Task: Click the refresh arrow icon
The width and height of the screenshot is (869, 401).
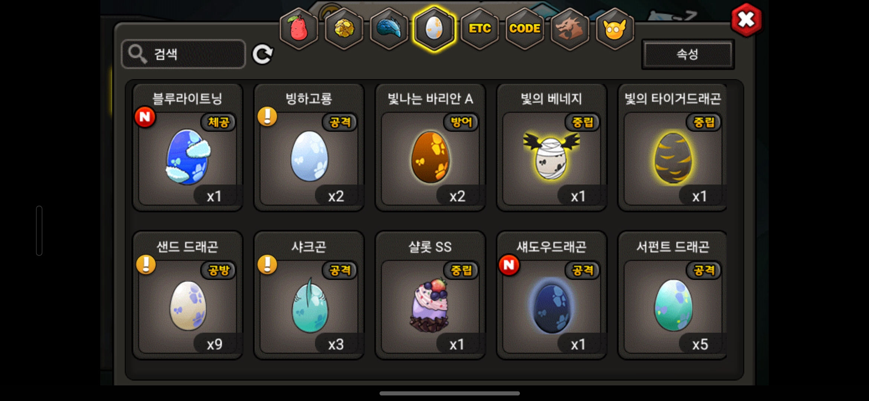Action: click(263, 54)
